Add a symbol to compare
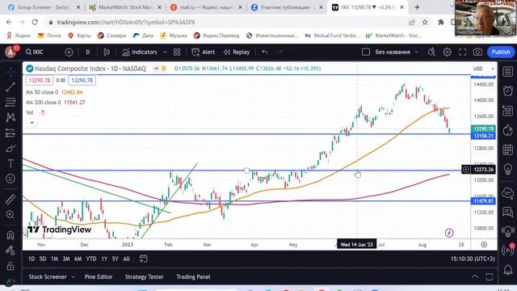The height and width of the screenshot is (291, 517). (x=69, y=52)
